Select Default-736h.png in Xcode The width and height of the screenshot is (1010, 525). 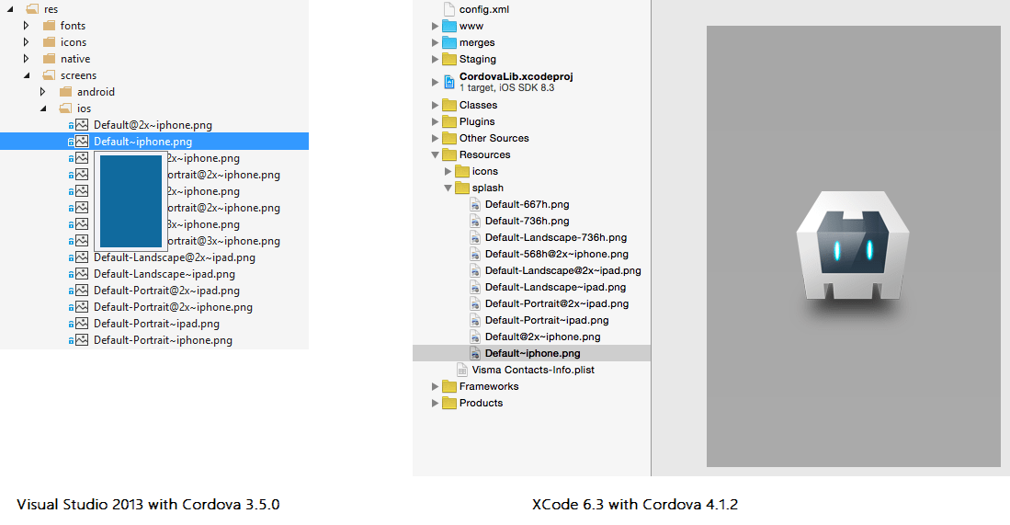tap(527, 221)
